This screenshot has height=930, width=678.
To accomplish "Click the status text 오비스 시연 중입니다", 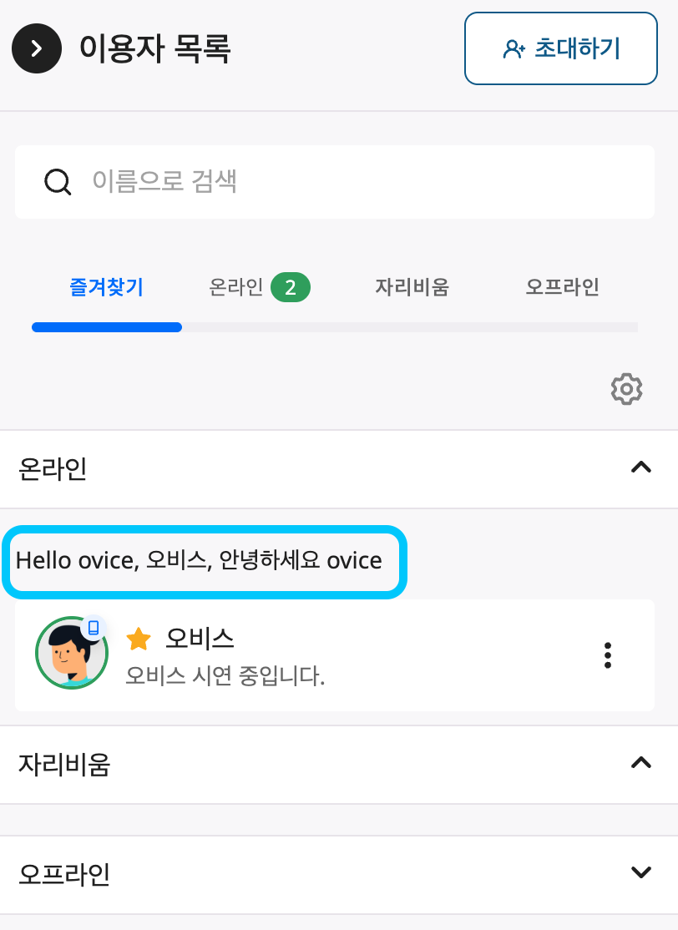I will click(x=225, y=675).
